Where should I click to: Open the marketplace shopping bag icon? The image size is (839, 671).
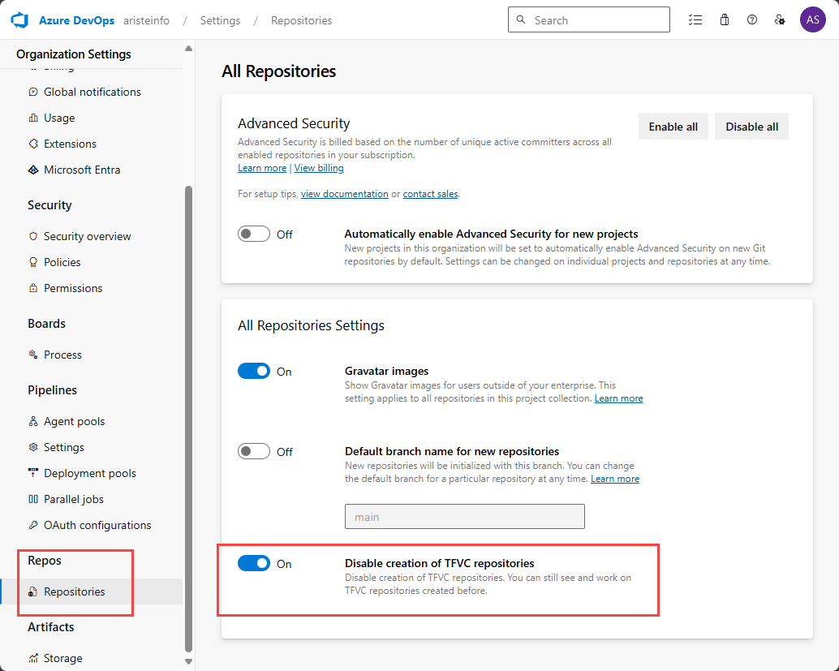tap(724, 19)
